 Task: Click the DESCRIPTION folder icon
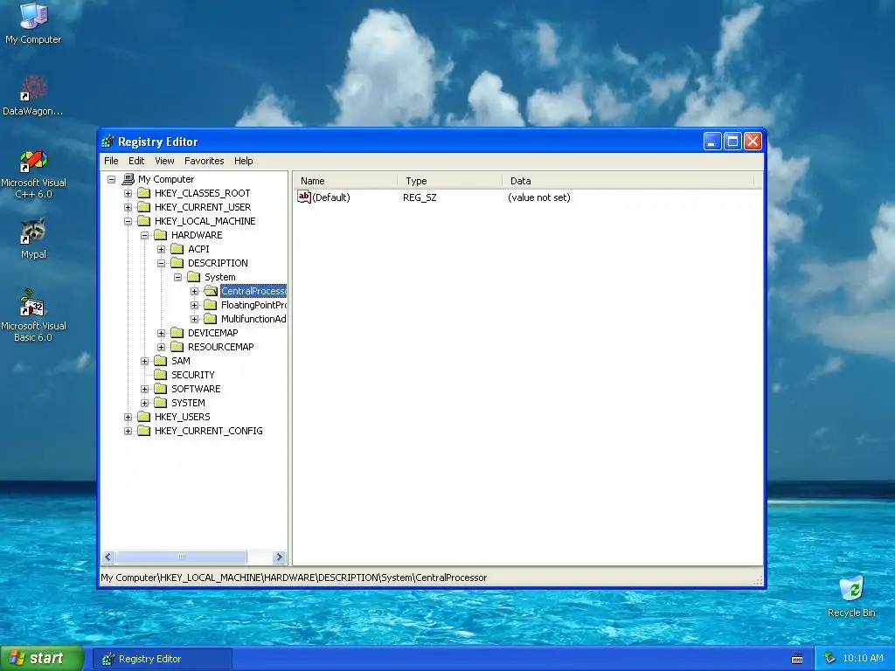(x=177, y=263)
